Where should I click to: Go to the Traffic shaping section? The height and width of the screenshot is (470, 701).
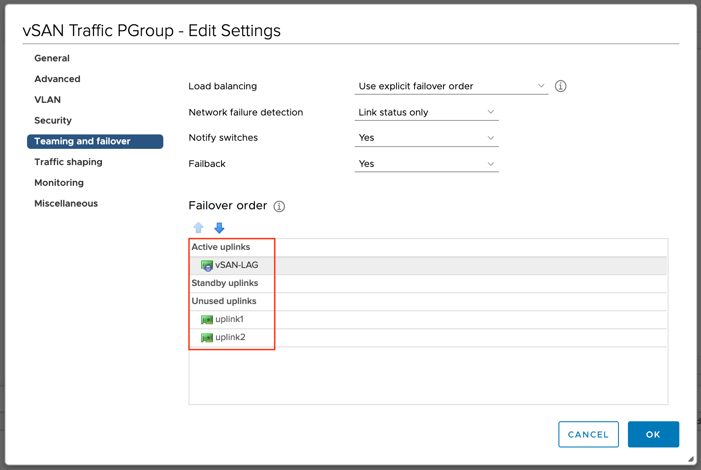click(68, 162)
